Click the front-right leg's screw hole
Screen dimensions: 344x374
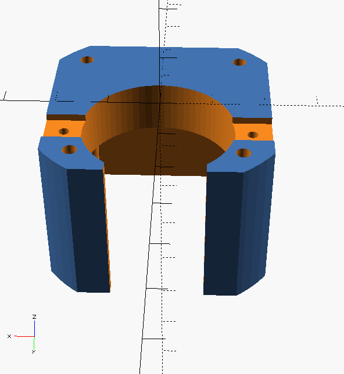pos(243,153)
